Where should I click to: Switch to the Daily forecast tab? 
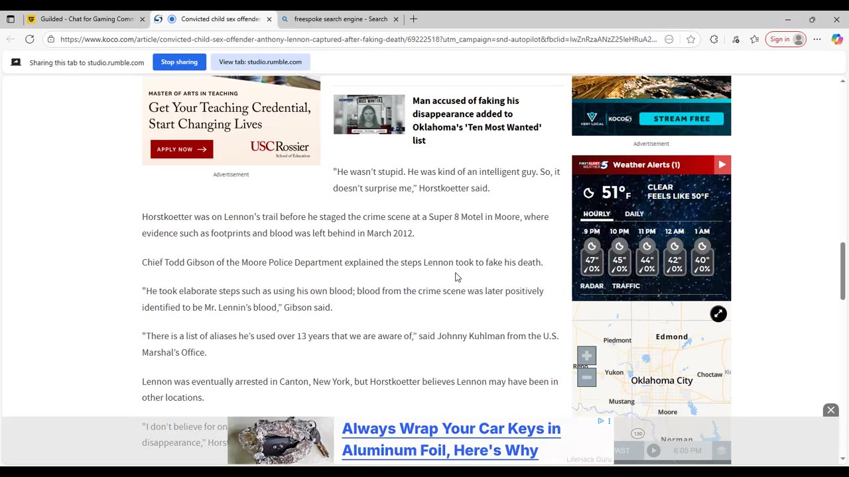coord(634,214)
